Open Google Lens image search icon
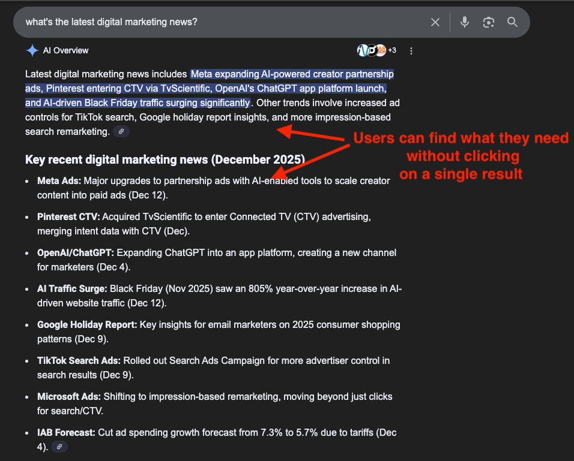 (x=489, y=22)
